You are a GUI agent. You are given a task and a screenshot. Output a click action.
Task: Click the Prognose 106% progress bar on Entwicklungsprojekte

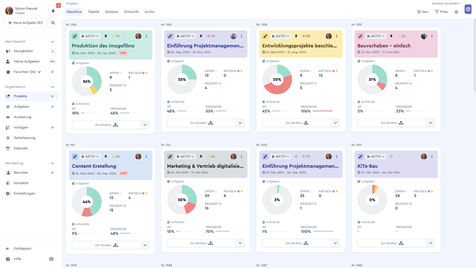(323, 111)
